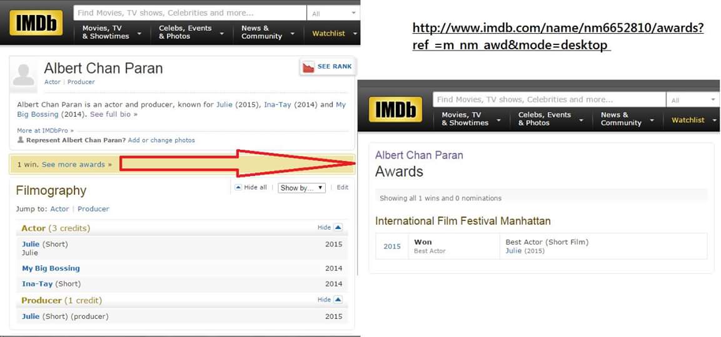Click International Film Festival Manhattan heading
This screenshot has height=337, width=721.
point(463,221)
